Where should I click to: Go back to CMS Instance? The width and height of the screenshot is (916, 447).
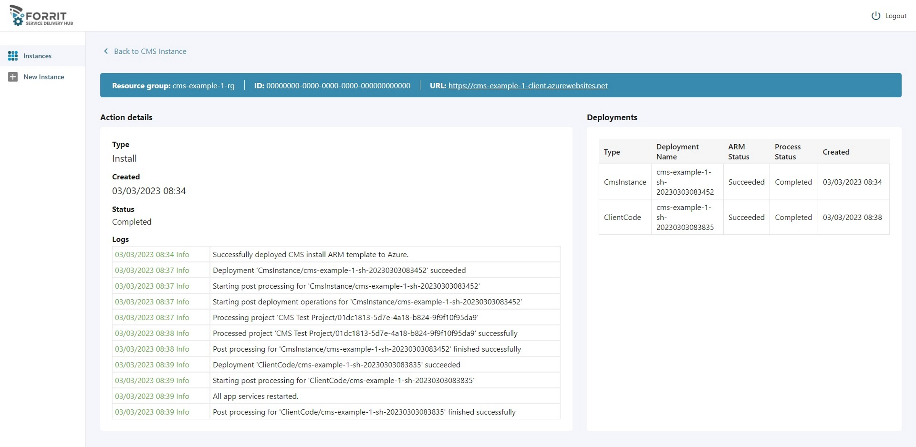[x=150, y=51]
